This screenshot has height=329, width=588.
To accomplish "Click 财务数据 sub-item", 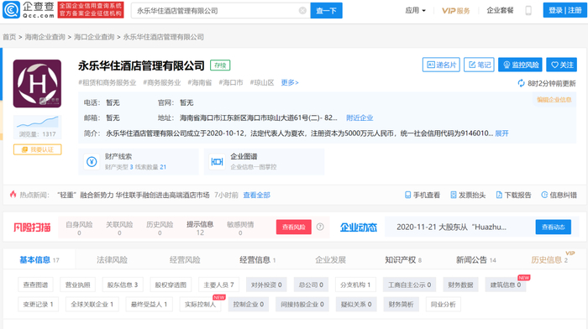I will 460,285.
